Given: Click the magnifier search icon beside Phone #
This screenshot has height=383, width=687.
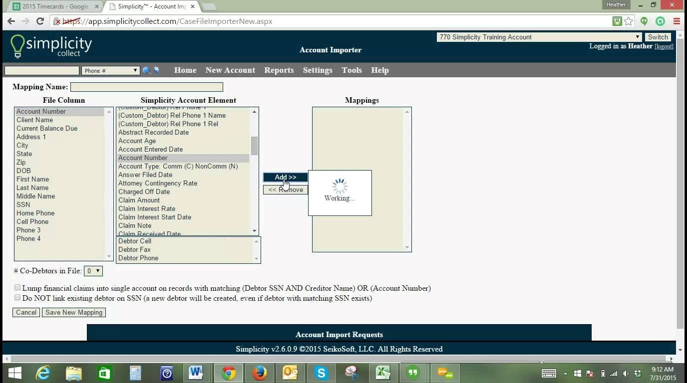Looking at the screenshot, I should [x=146, y=71].
